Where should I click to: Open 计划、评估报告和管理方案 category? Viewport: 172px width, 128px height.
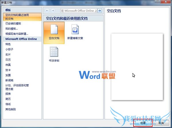click(x=17, y=87)
